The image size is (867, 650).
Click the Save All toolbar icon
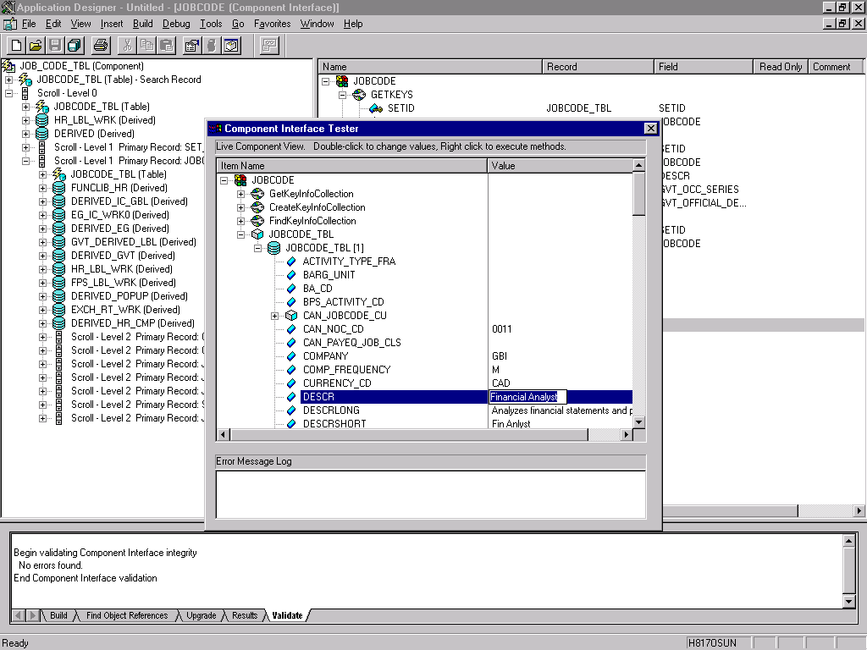[x=74, y=46]
